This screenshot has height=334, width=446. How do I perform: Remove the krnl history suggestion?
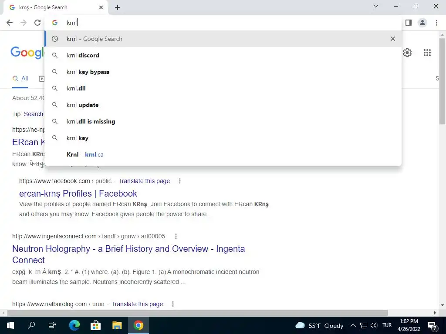(392, 39)
